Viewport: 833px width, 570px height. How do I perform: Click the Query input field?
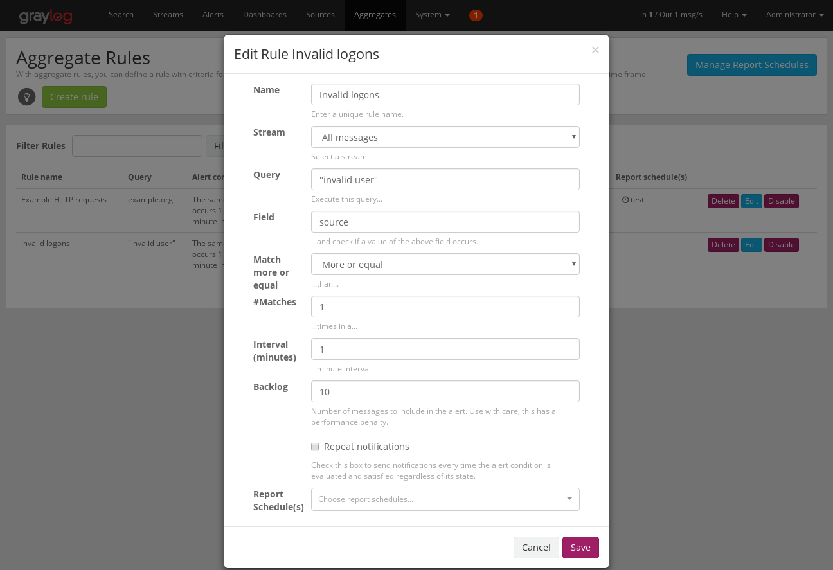click(445, 179)
